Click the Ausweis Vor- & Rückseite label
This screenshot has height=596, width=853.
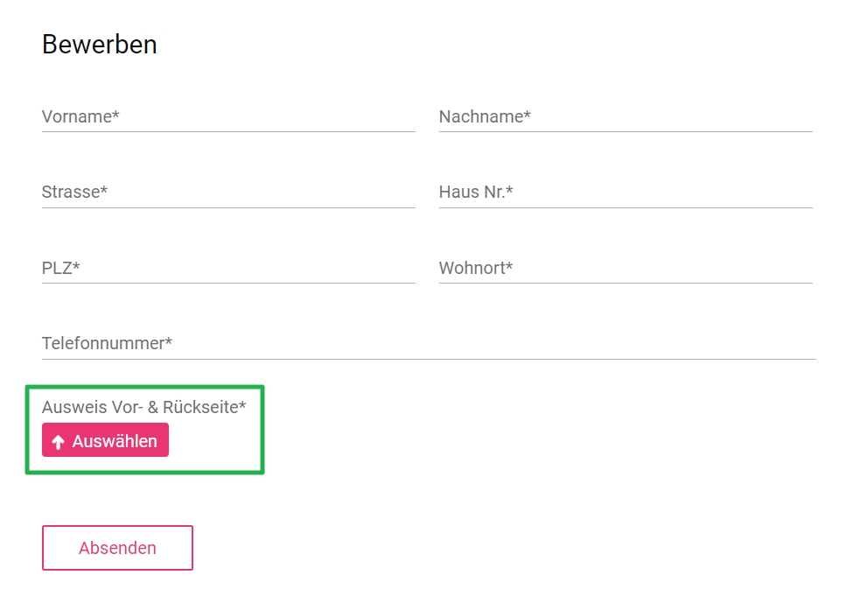(143, 407)
